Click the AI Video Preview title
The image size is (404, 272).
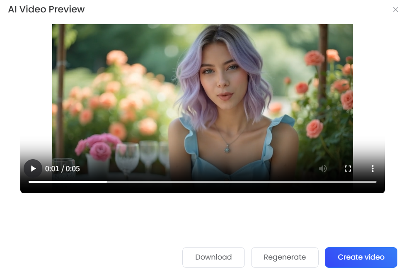tap(46, 9)
